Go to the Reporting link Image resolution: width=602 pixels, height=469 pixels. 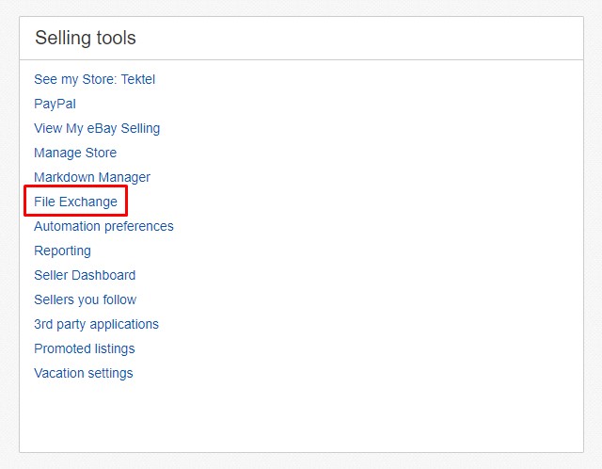(63, 251)
